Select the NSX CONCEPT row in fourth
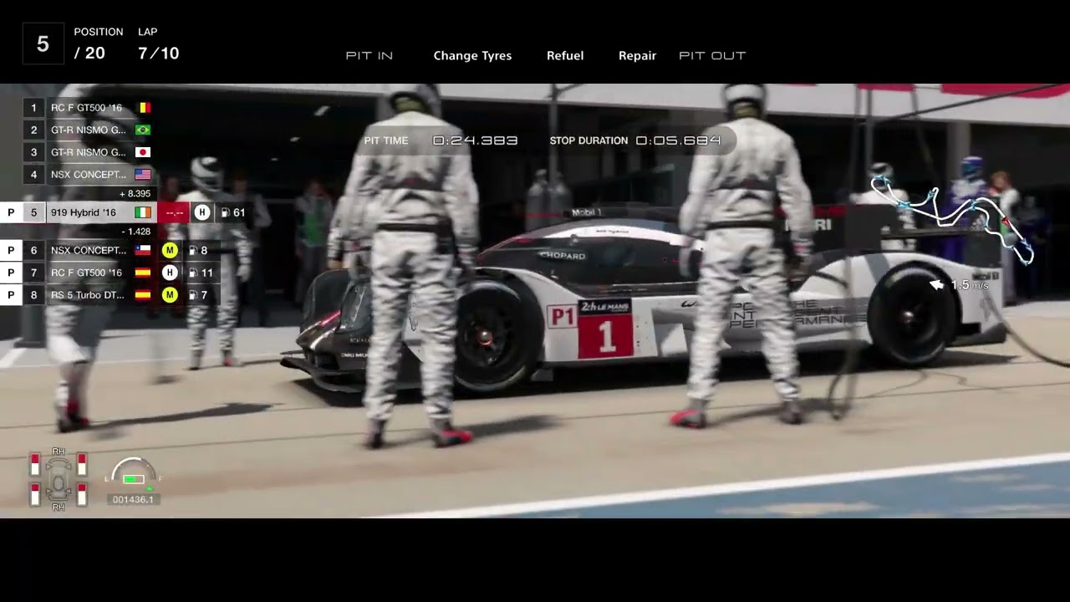This screenshot has height=602, width=1070. [x=89, y=175]
